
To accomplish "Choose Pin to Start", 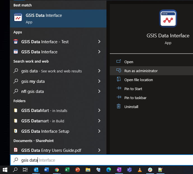I will point(151,89).
